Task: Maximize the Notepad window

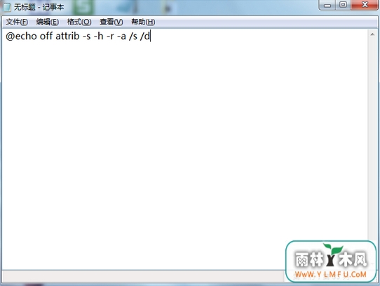Action: tap(343, 5)
